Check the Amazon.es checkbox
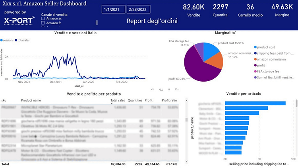 point(43,19)
